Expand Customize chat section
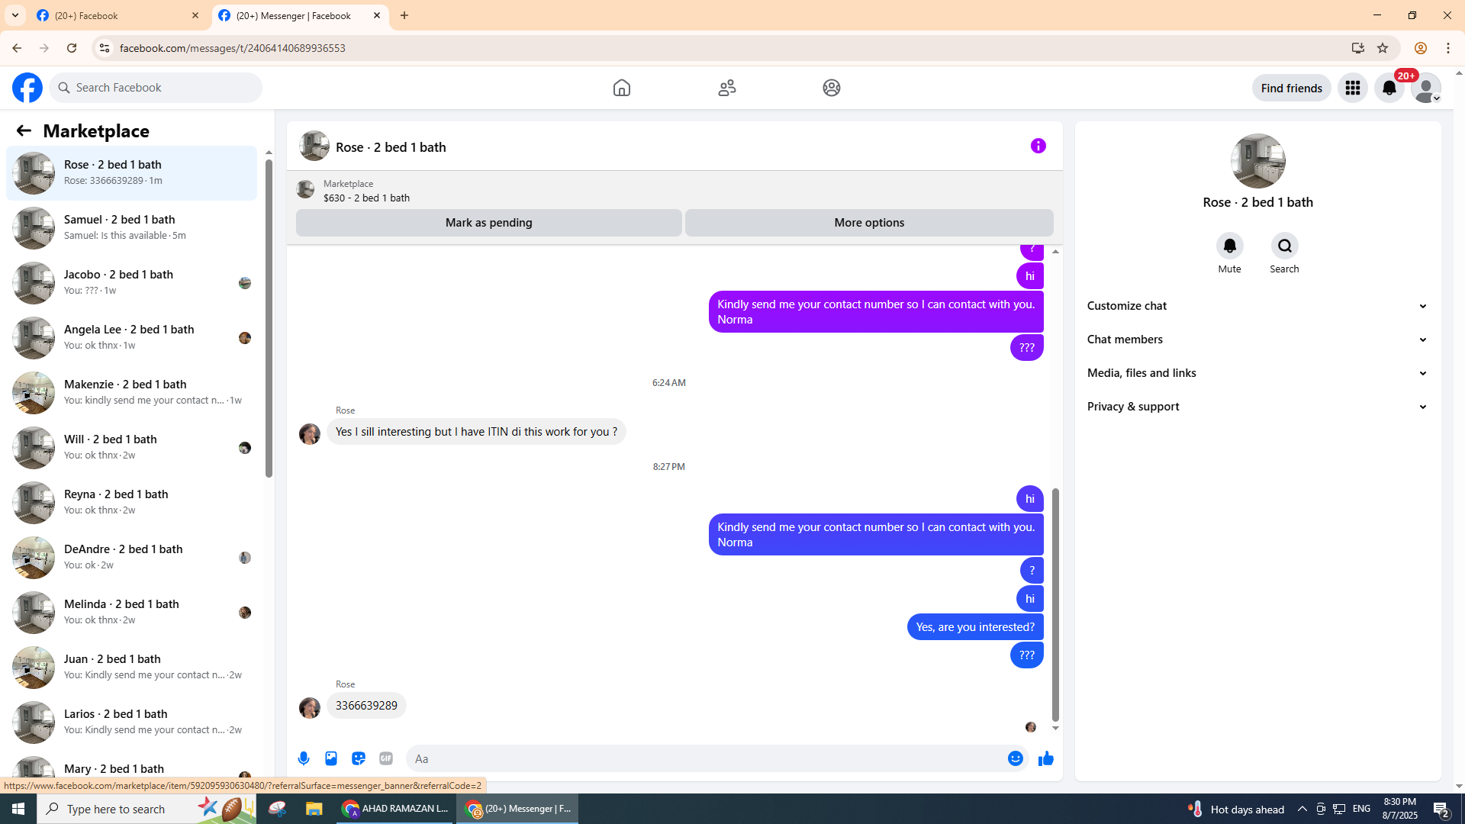This screenshot has width=1465, height=824. 1257,306
